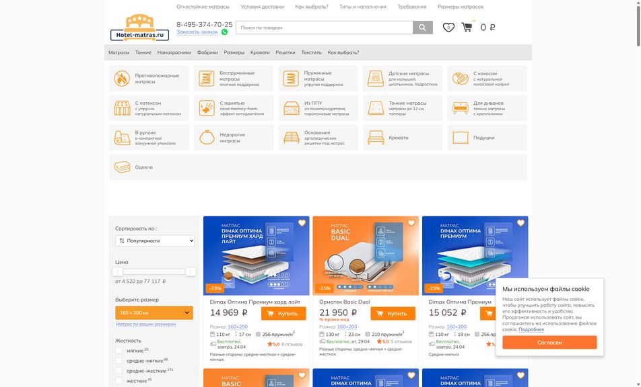This screenshot has width=641, height=387.
Task: Open the Из ППУ category icon
Action: point(291,108)
